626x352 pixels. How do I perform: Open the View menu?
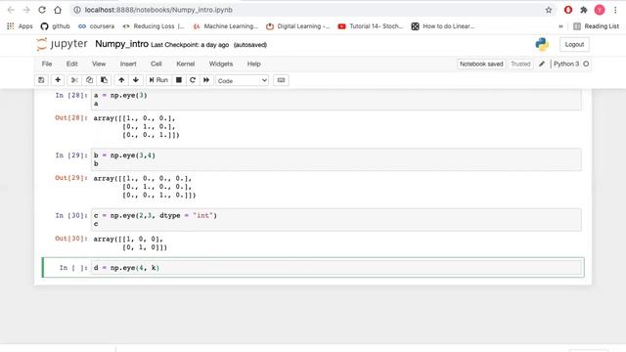pos(99,64)
